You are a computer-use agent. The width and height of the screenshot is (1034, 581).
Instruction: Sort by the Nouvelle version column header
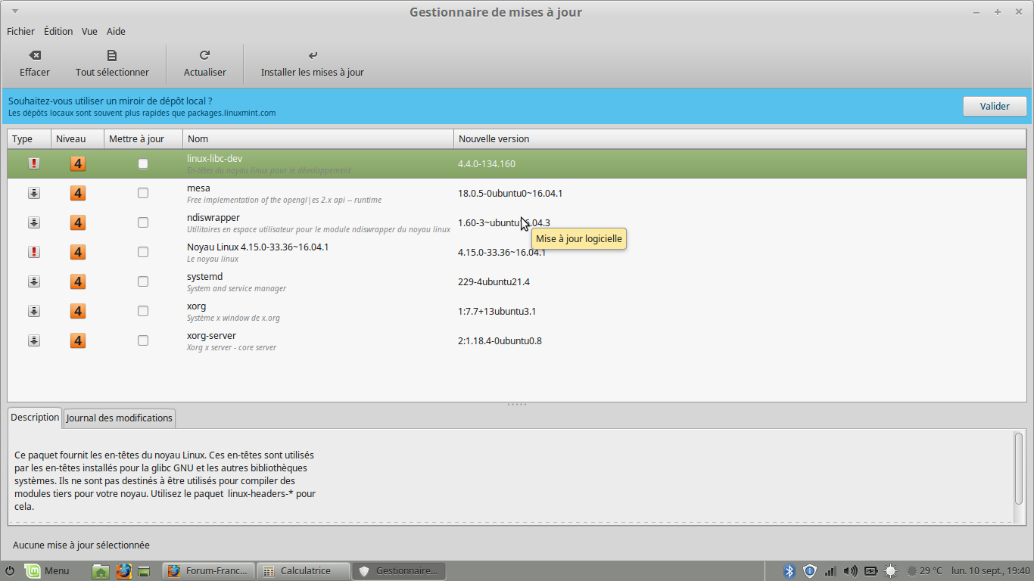click(x=494, y=138)
